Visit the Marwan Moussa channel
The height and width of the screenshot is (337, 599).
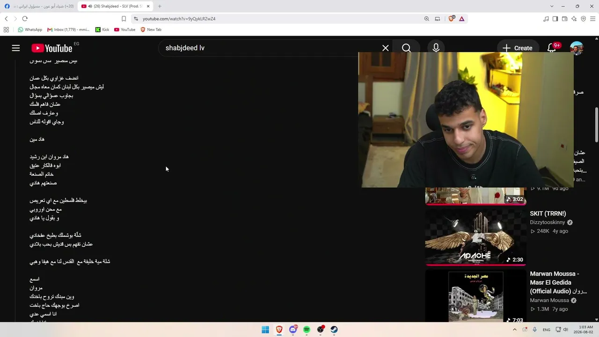click(x=549, y=300)
